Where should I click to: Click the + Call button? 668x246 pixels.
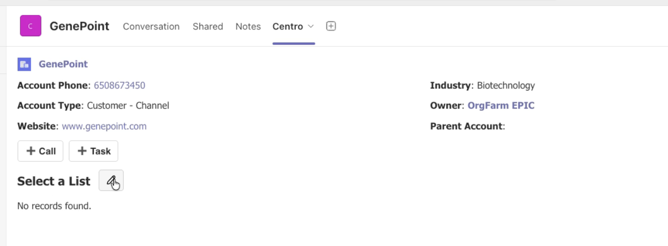click(x=40, y=151)
